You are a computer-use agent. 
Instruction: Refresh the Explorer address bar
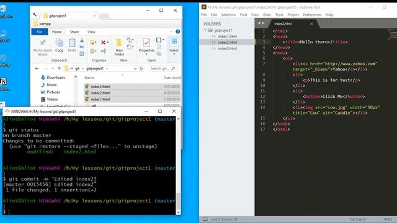click(x=141, y=69)
